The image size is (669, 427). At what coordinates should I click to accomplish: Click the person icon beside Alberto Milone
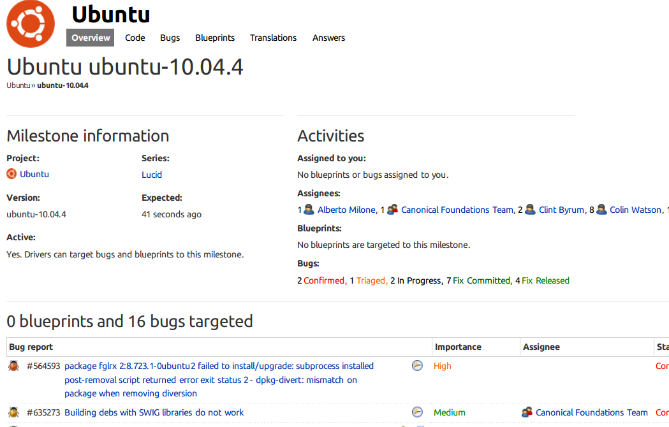pyautogui.click(x=309, y=210)
